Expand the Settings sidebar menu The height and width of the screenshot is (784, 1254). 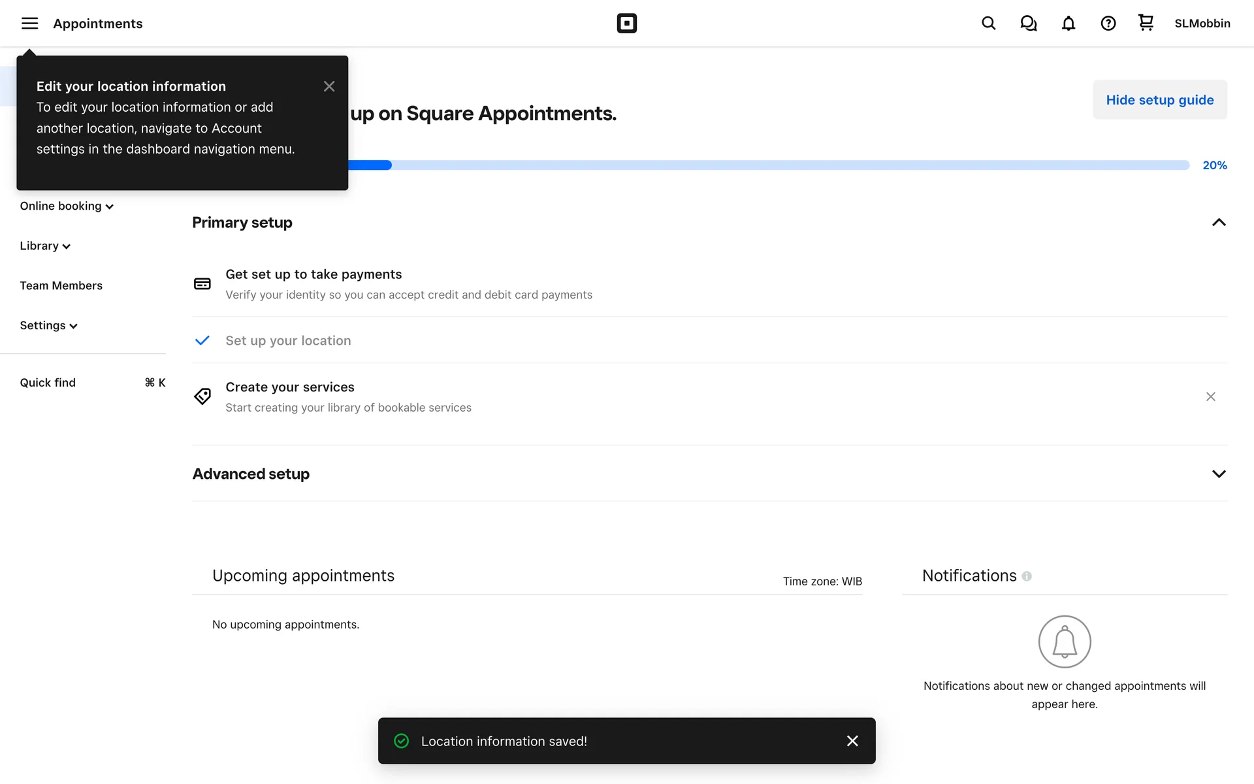tap(48, 325)
